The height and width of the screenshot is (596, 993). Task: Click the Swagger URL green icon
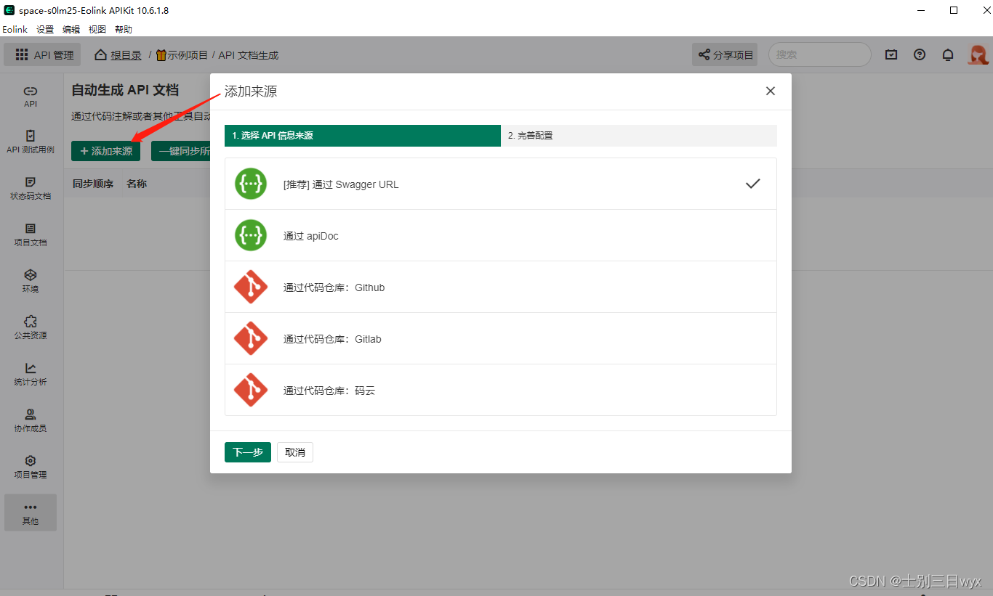point(251,184)
